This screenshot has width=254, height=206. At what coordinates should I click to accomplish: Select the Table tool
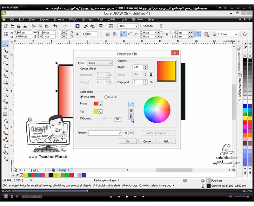(5, 114)
